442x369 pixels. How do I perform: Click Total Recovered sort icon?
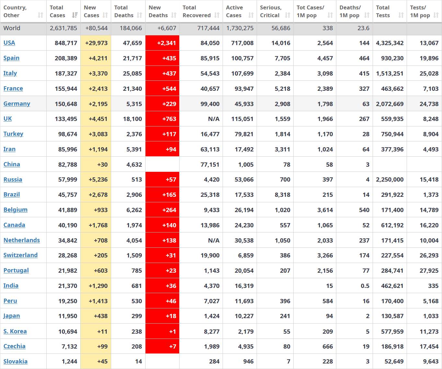(217, 15)
